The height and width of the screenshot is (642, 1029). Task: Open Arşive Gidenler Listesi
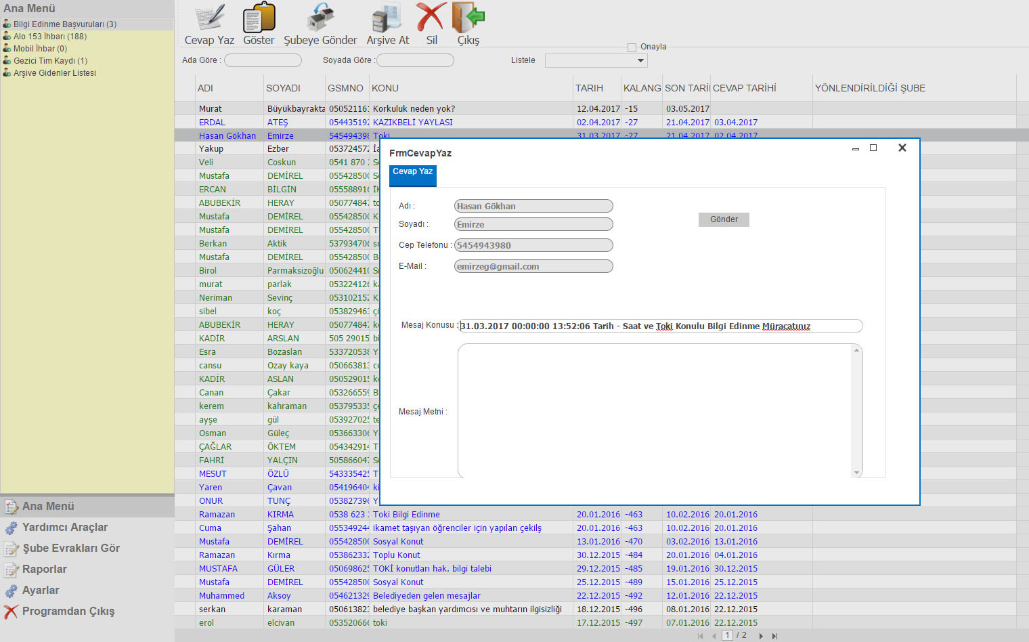pyautogui.click(x=54, y=72)
